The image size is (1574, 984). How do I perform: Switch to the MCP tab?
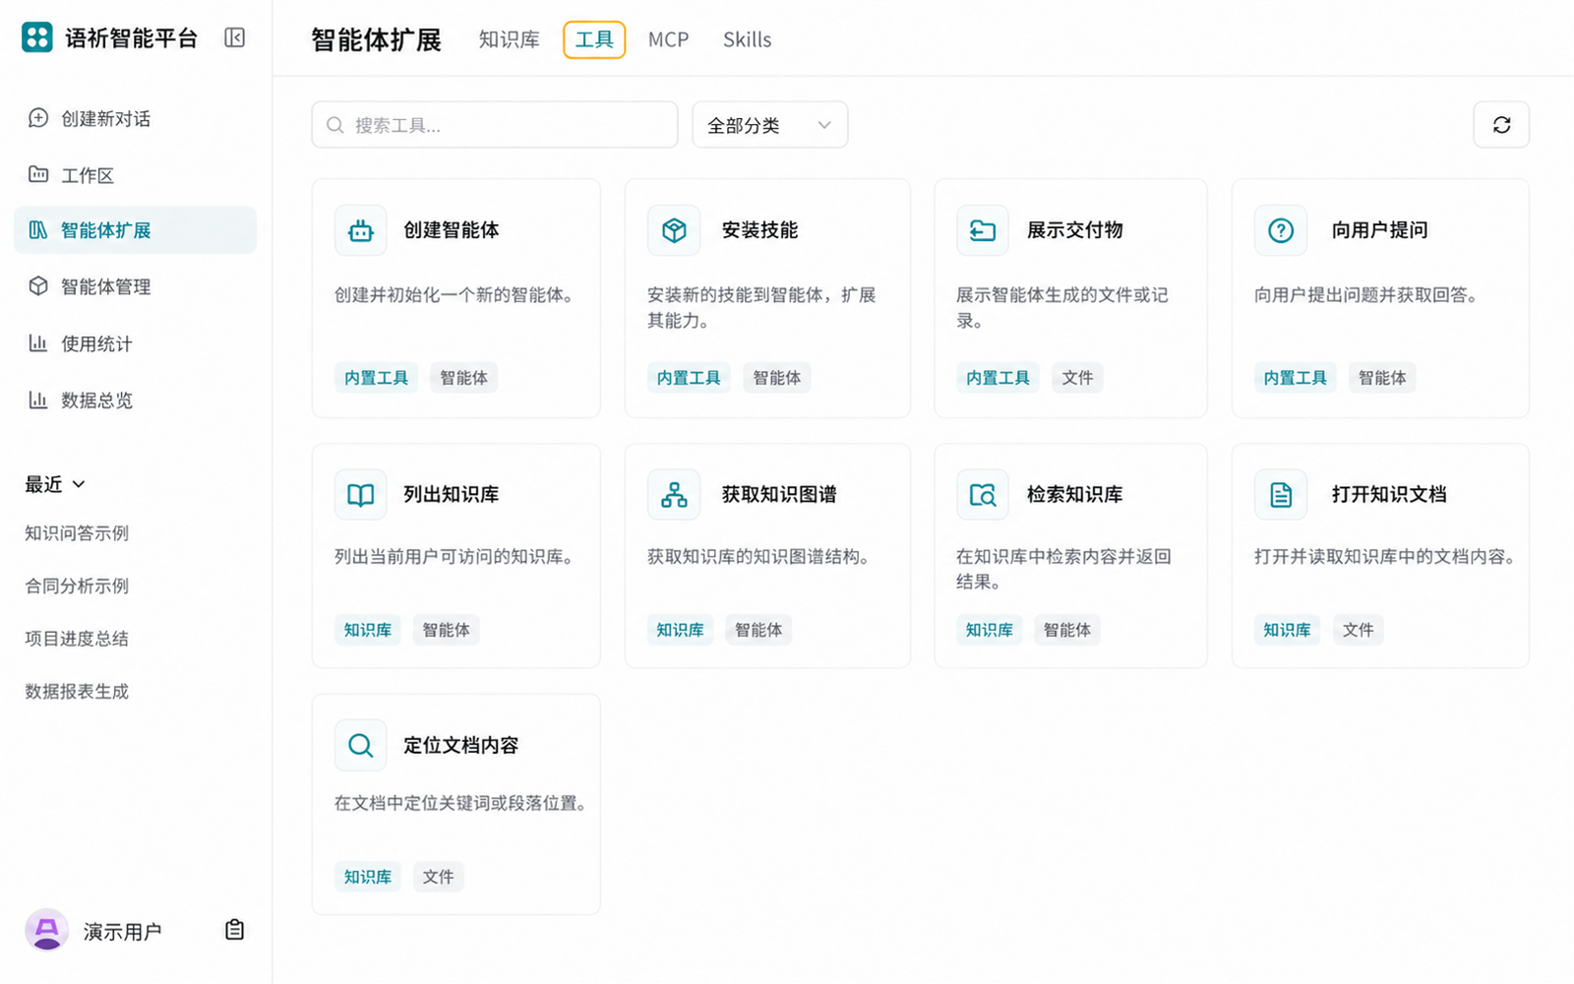[668, 39]
